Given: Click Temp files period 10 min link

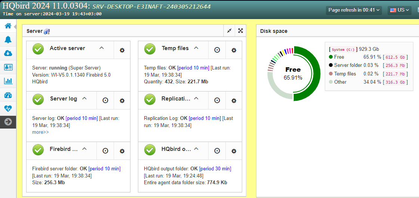Looking at the screenshot, I should 193,68.
